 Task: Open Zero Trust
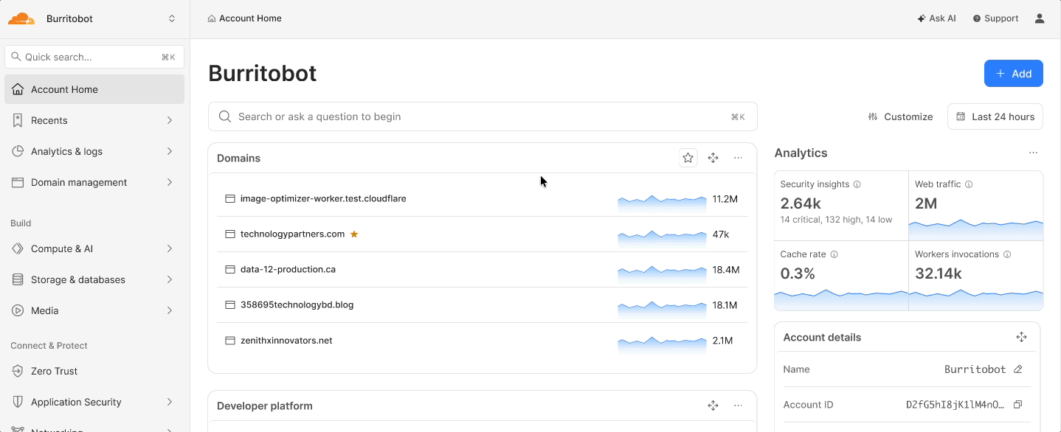(94, 371)
